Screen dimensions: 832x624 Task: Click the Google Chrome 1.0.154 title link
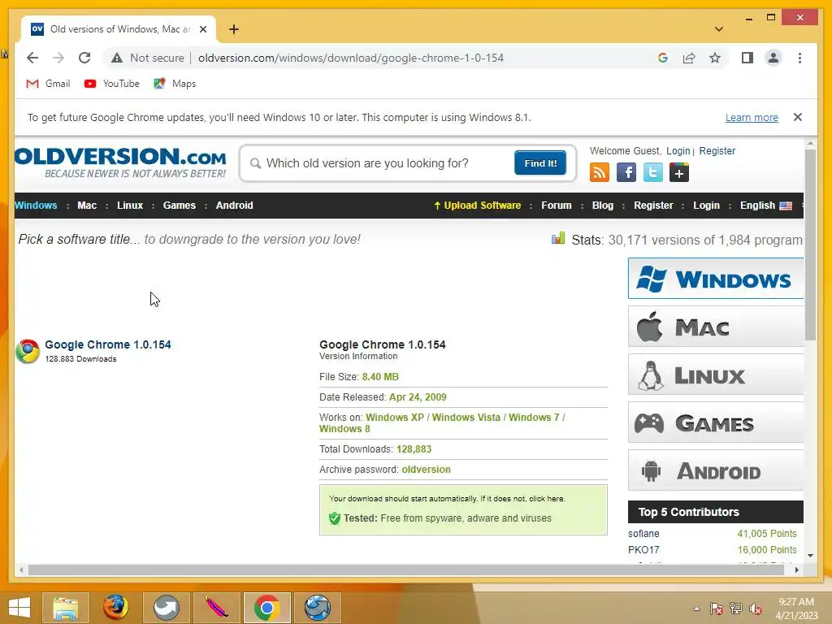coord(108,344)
